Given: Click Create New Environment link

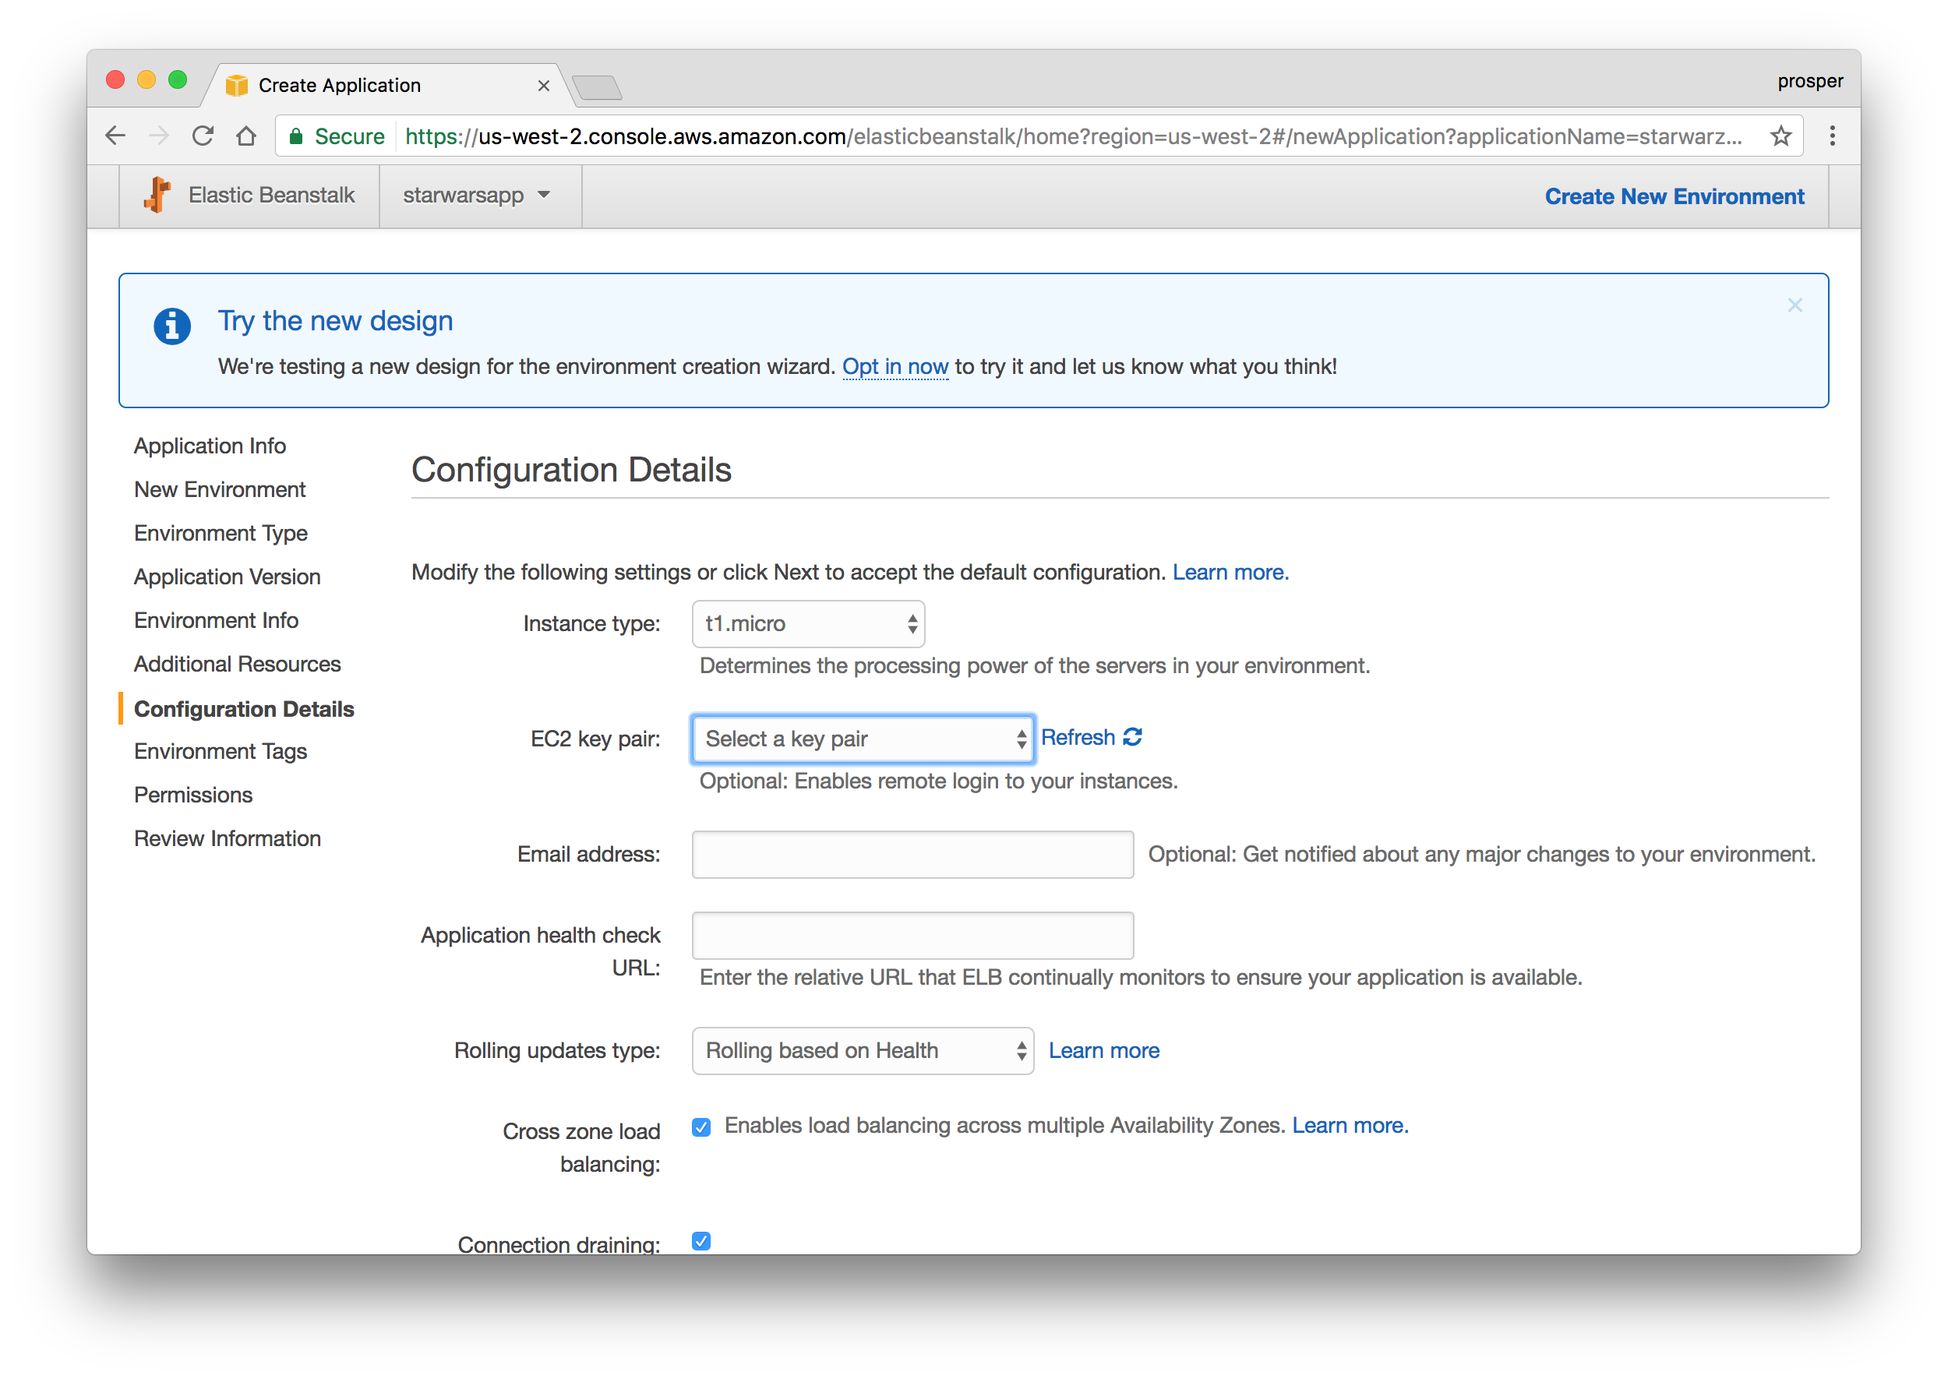Looking at the screenshot, I should [1675, 196].
